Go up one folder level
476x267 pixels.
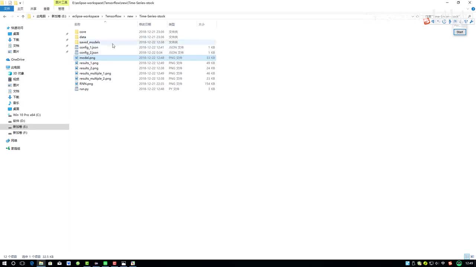pos(23,16)
